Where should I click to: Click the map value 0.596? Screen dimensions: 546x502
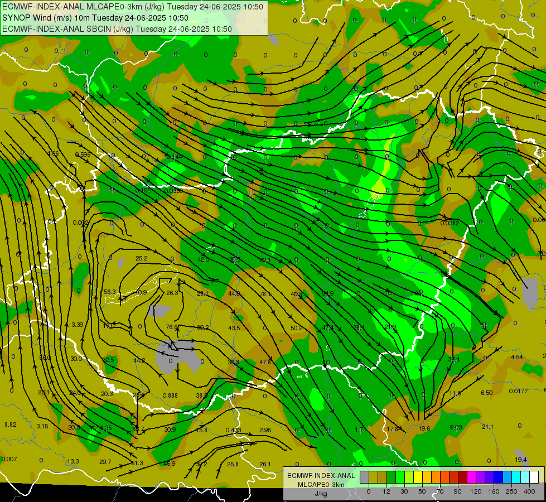83,155
